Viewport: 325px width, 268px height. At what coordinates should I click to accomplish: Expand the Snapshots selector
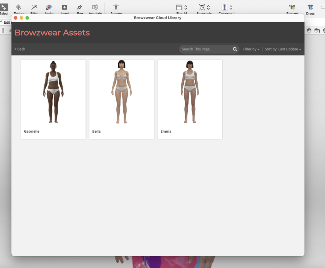pyautogui.click(x=208, y=8)
